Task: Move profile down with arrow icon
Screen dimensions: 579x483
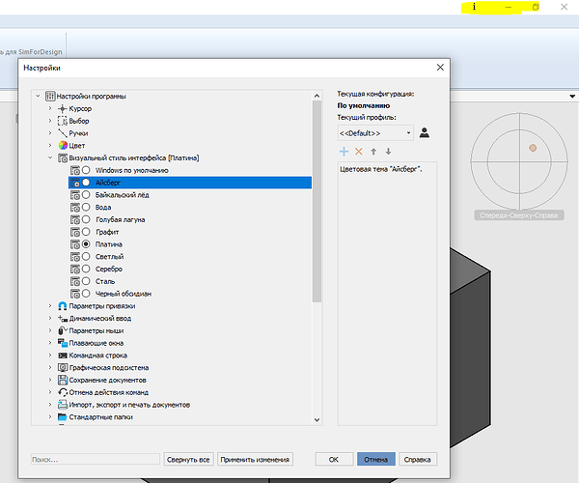Action: (x=388, y=151)
